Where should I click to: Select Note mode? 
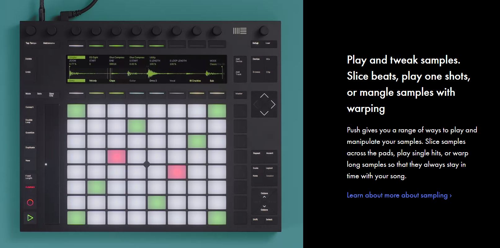[255, 176]
